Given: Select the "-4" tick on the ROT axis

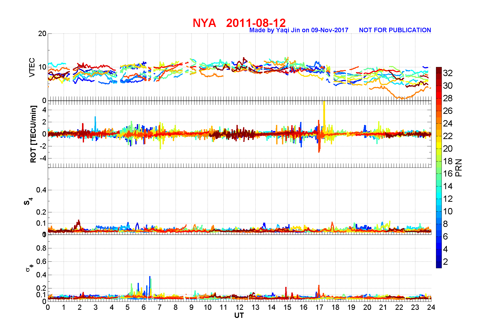Looking at the screenshot, I should [43, 158].
